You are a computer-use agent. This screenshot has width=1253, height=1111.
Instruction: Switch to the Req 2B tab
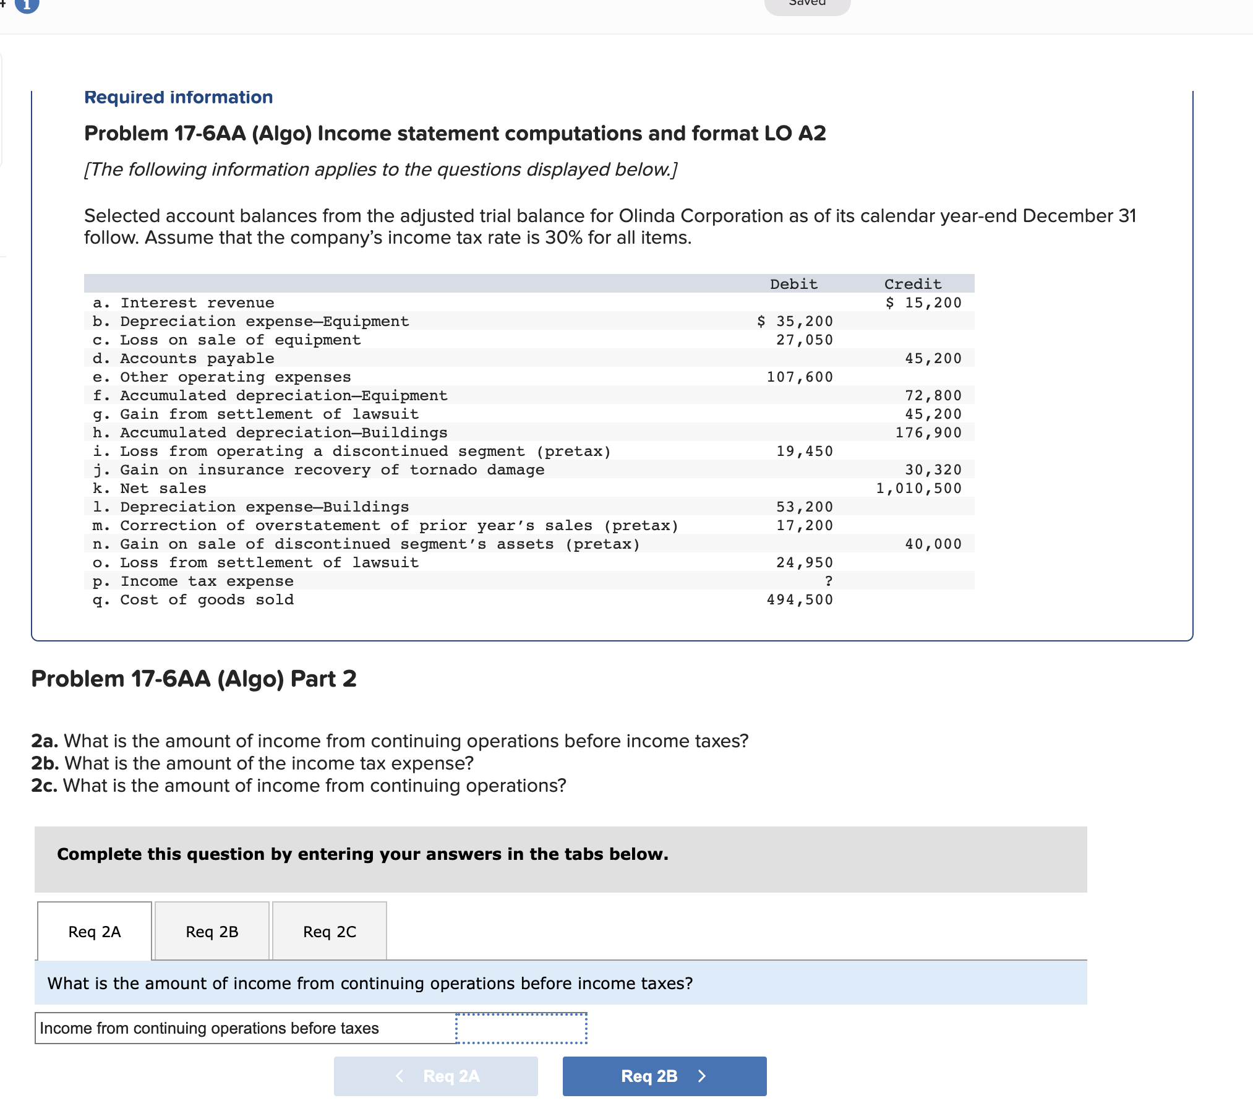pyautogui.click(x=211, y=930)
